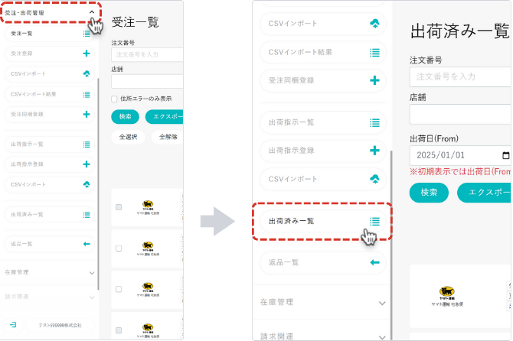
Task: Enable the 住所エラーのみ表示 checkbox
Action: pyautogui.click(x=115, y=99)
